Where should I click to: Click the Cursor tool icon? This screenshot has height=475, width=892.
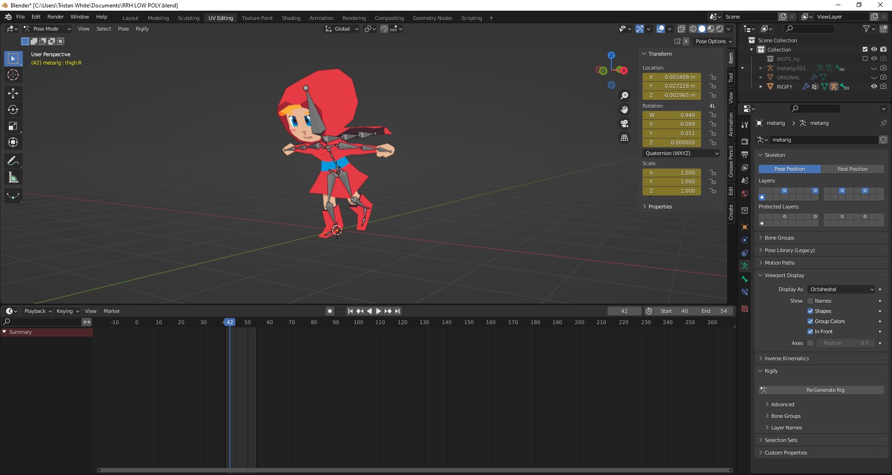13,75
